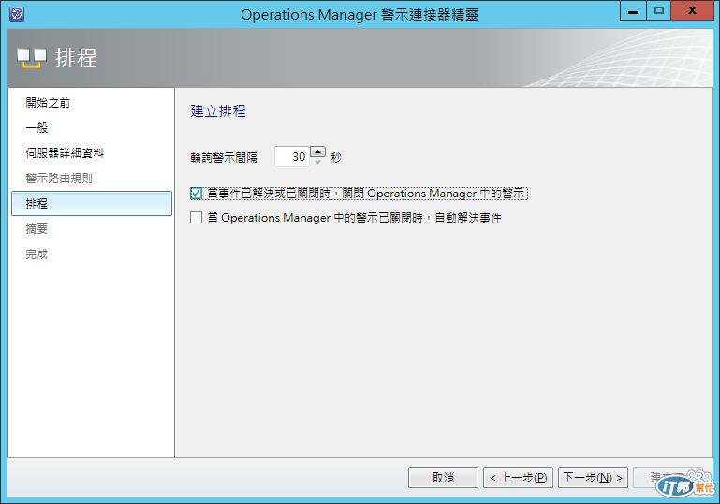
Task: Enable the 自動解決事件 checkbox
Action: coord(196,217)
